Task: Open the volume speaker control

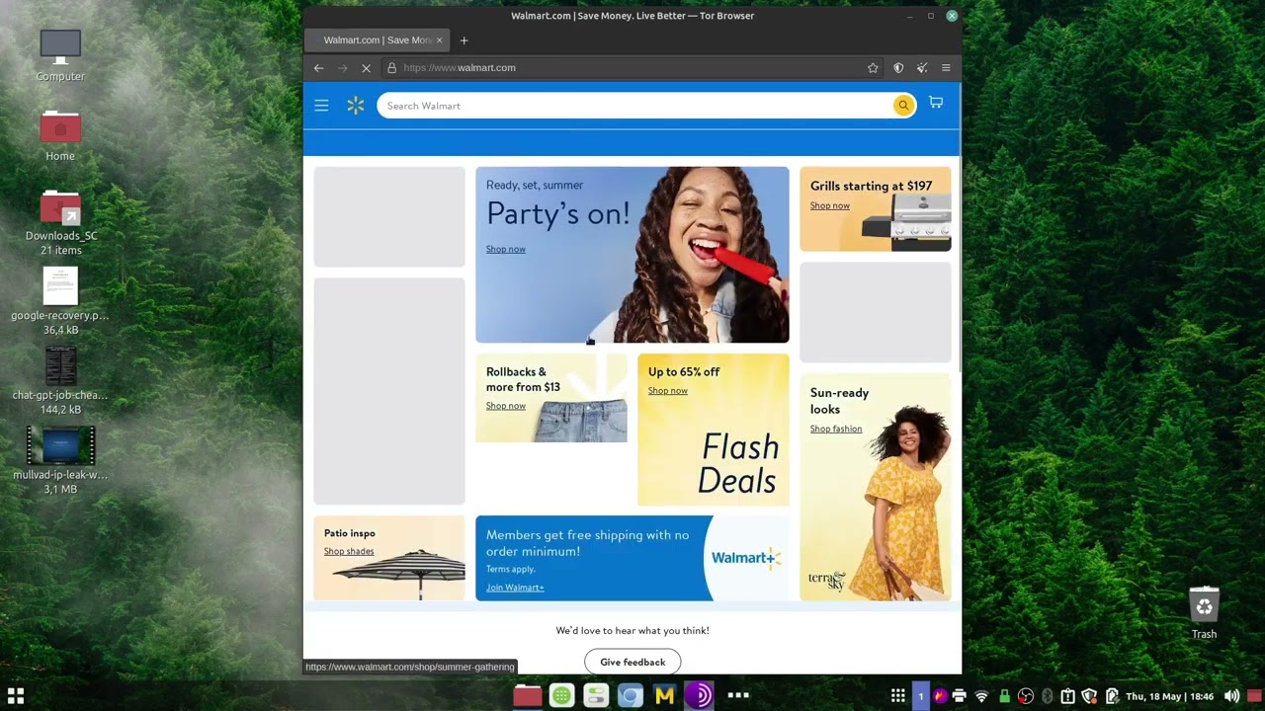Action: coord(1231,696)
